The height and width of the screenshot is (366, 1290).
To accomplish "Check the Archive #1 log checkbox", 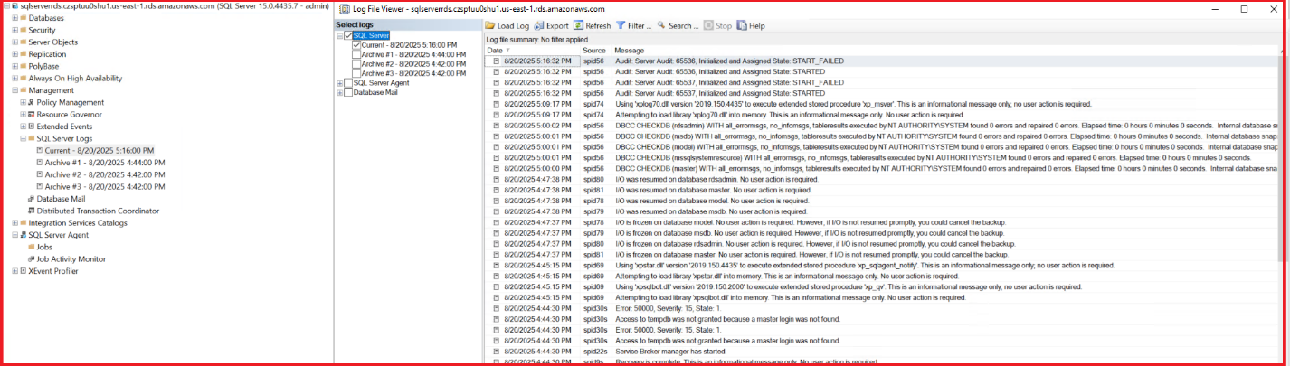I will coord(357,54).
